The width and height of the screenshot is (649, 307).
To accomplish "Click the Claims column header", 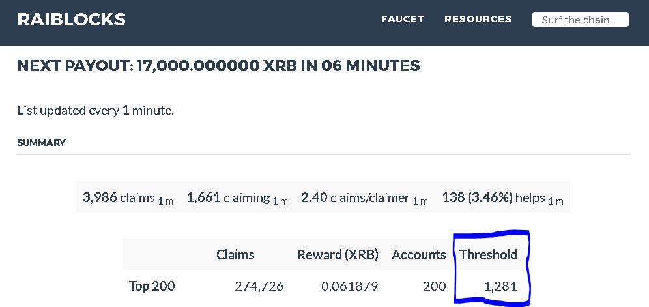I will click(235, 255).
